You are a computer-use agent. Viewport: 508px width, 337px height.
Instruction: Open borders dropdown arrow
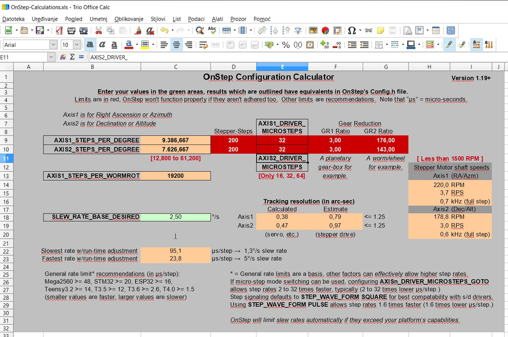(386, 45)
